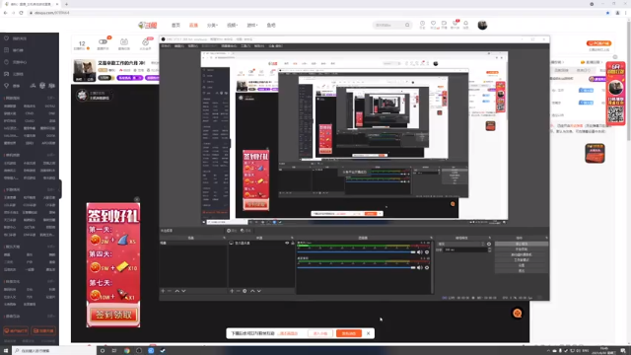This screenshot has height=355, width=631.
Task: Add a new scene in OBS Scenes panel
Action: click(x=163, y=291)
